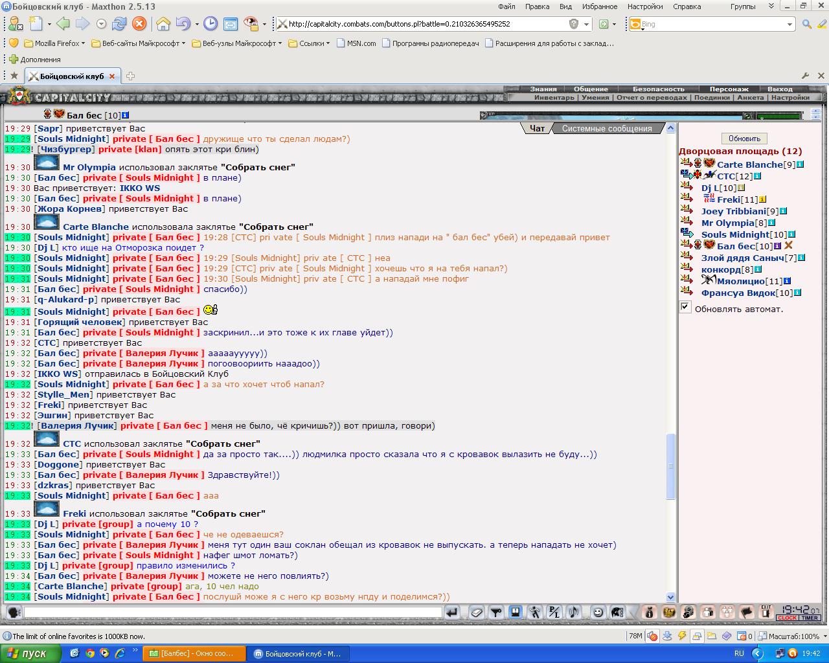Click browser Home button
829x663 pixels.
pos(163,24)
